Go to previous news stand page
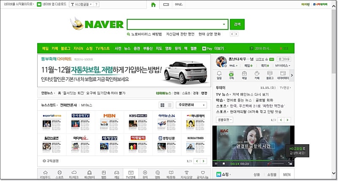 (x=197, y=161)
